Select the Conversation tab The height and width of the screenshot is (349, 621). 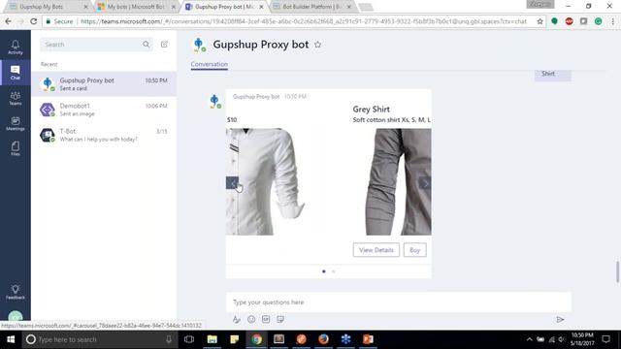click(x=210, y=64)
